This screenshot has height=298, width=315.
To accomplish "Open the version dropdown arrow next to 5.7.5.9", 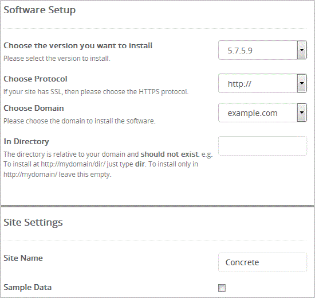I will (x=302, y=50).
